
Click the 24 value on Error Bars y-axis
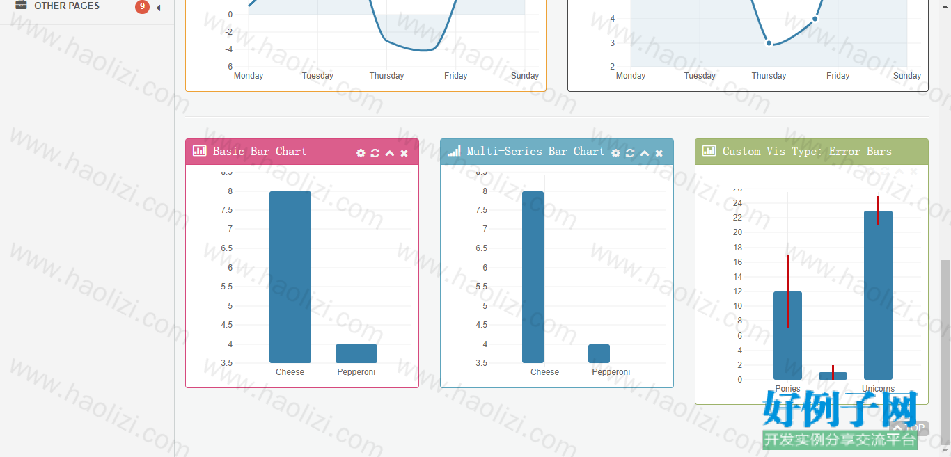[737, 203]
